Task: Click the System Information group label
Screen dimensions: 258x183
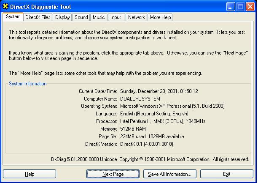Action: [28, 84]
